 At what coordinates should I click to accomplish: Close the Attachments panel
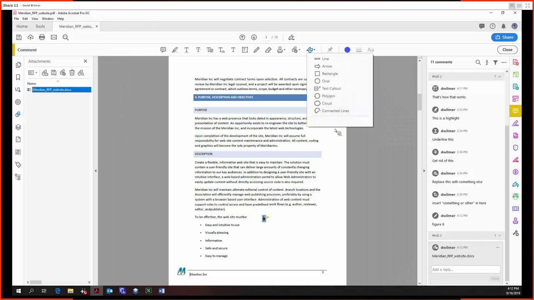[x=86, y=61]
